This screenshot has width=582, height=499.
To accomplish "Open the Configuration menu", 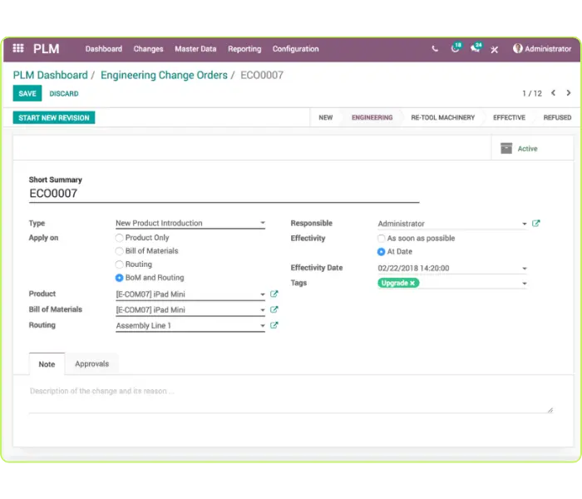I will (295, 48).
